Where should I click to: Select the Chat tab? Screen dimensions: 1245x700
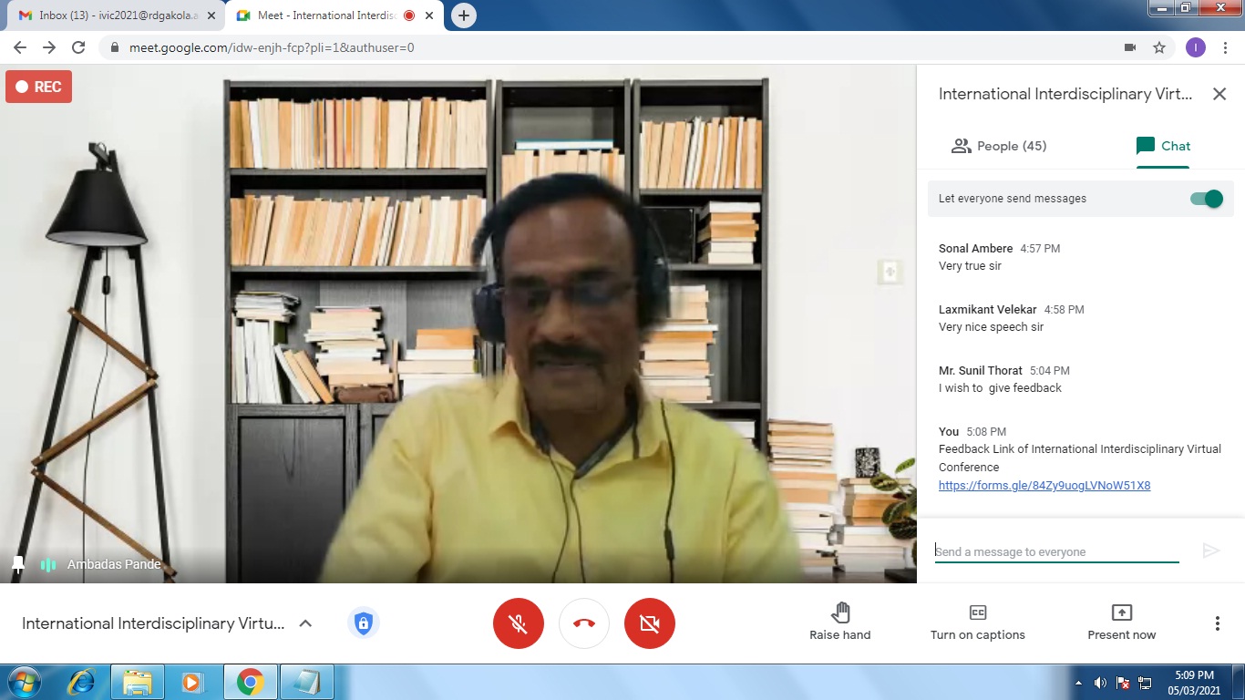(1163, 146)
